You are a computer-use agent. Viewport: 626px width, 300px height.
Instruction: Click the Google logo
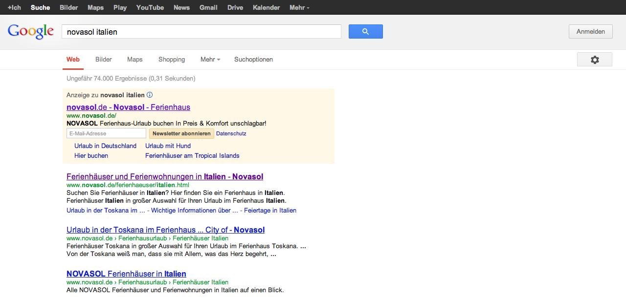click(x=31, y=31)
